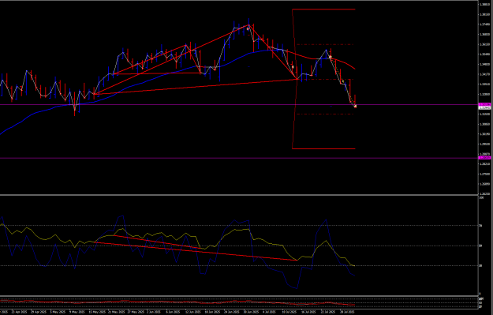
Task: Select the top edge of the red rectangle
Action: point(324,9)
